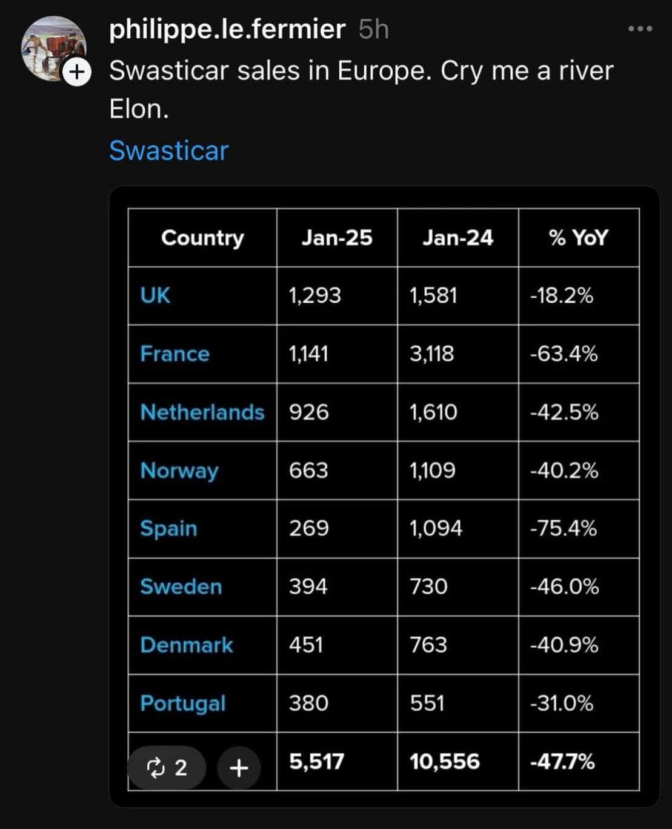Click the Jan-24 column header

click(457, 237)
